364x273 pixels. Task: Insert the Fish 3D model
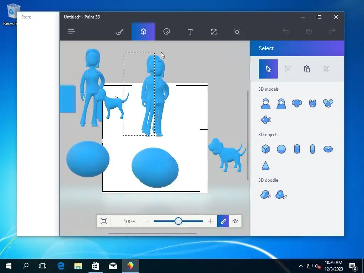tap(266, 120)
